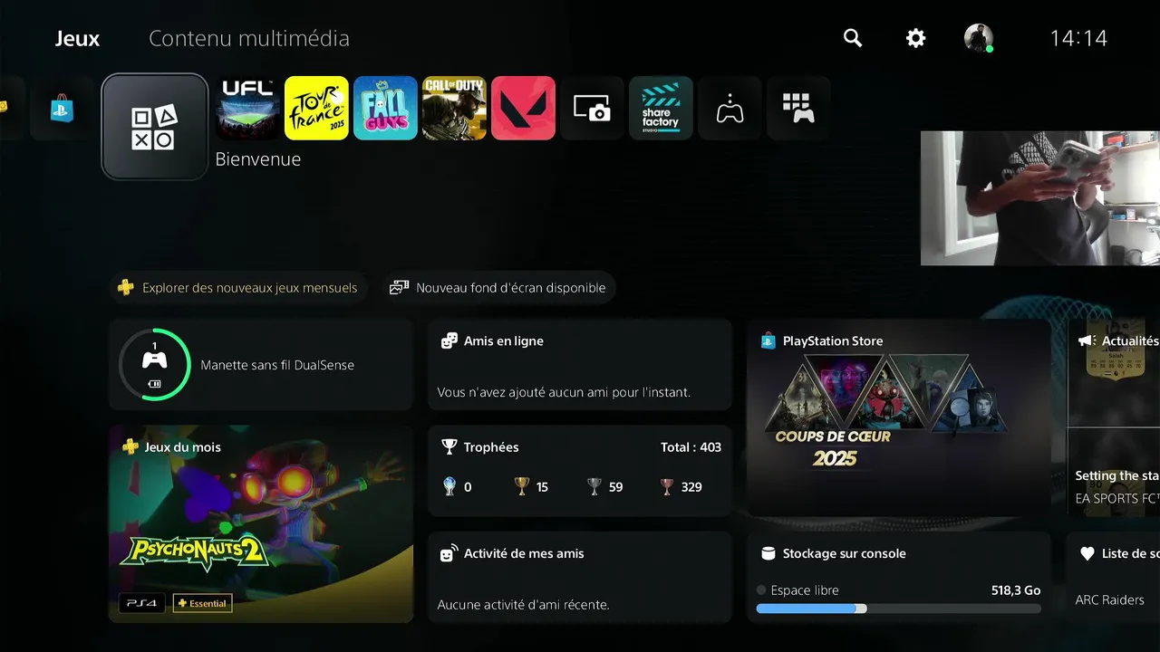Launch the Valorant red tile
The height and width of the screenshot is (652, 1160).
pyautogui.click(x=523, y=109)
